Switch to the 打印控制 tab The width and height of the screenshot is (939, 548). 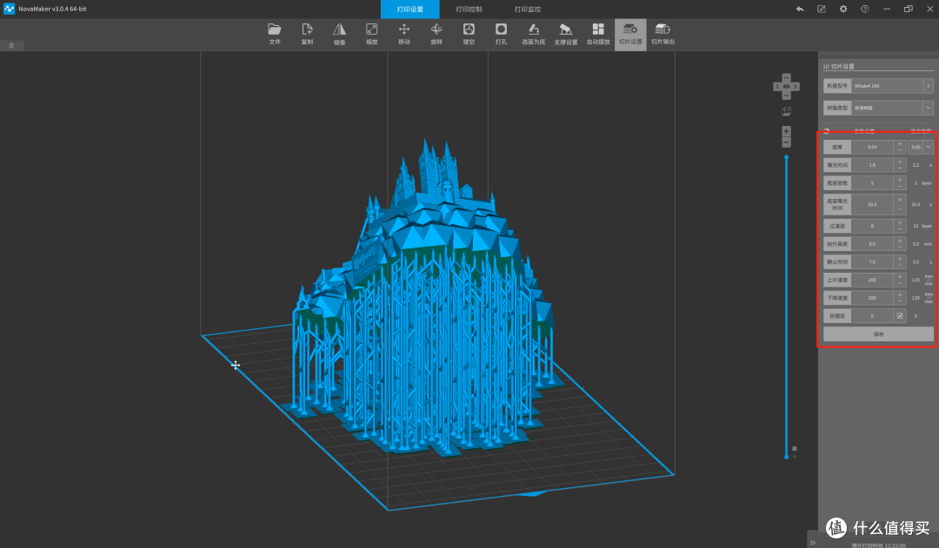pos(469,9)
